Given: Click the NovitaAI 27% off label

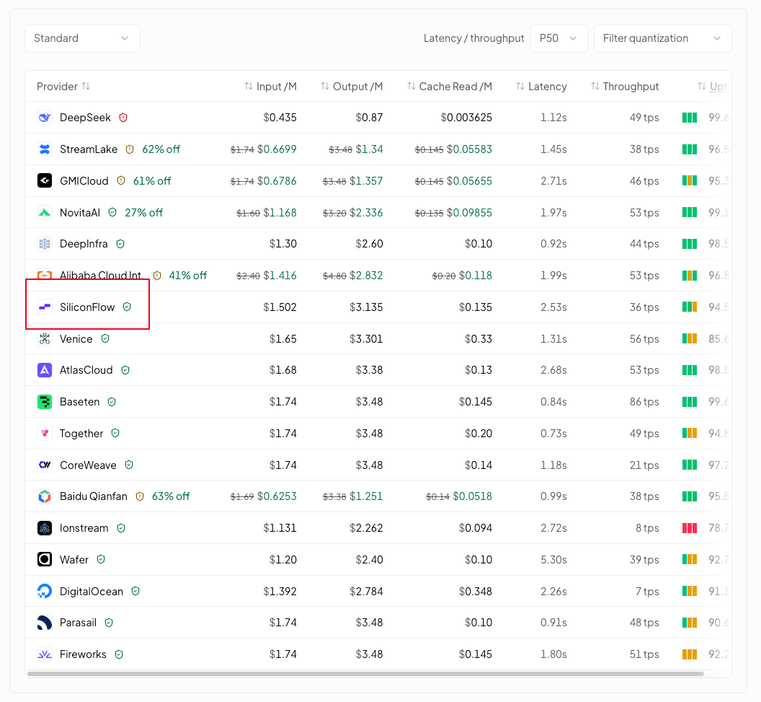Looking at the screenshot, I should click(x=143, y=212).
